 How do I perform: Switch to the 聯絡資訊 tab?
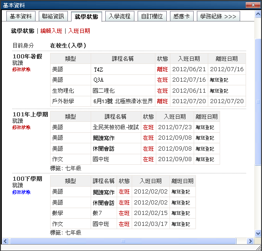point(53,16)
